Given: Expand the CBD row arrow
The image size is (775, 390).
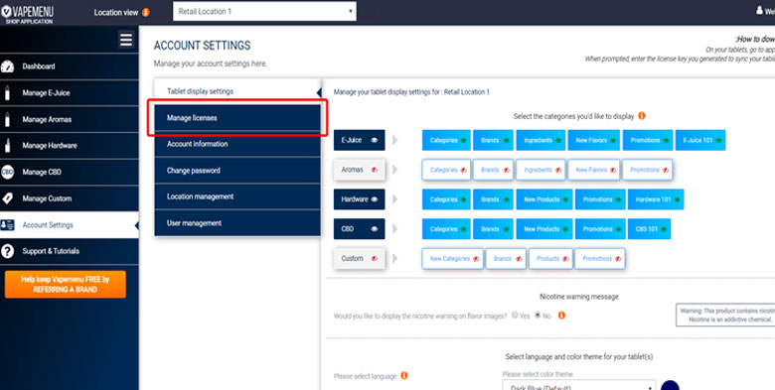Looking at the screenshot, I should point(394,229).
